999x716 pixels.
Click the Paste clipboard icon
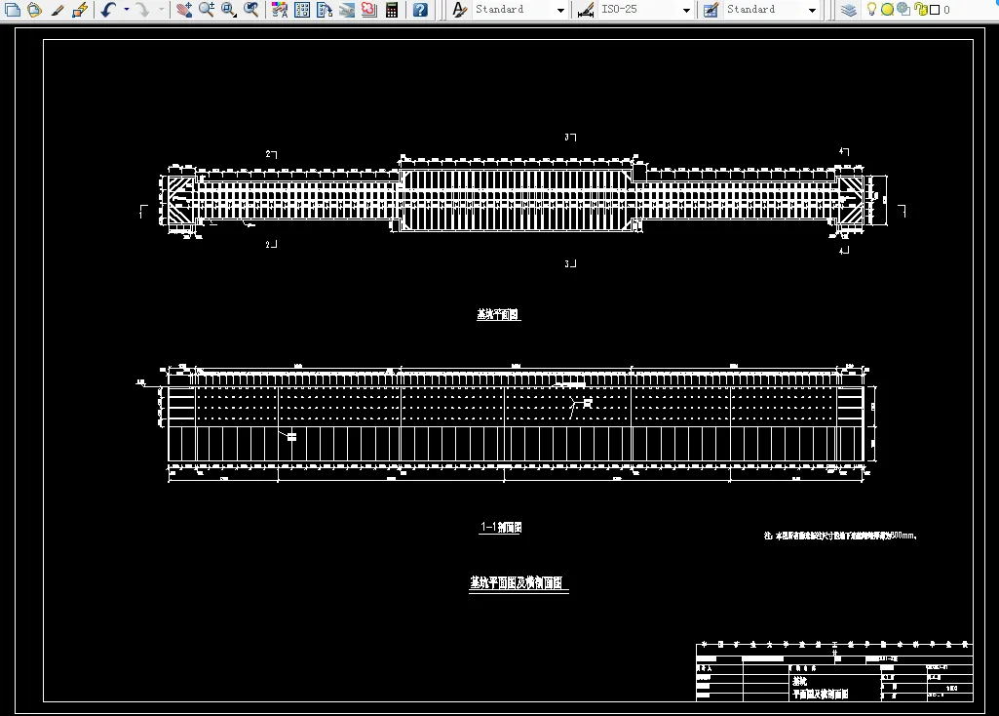[34, 10]
